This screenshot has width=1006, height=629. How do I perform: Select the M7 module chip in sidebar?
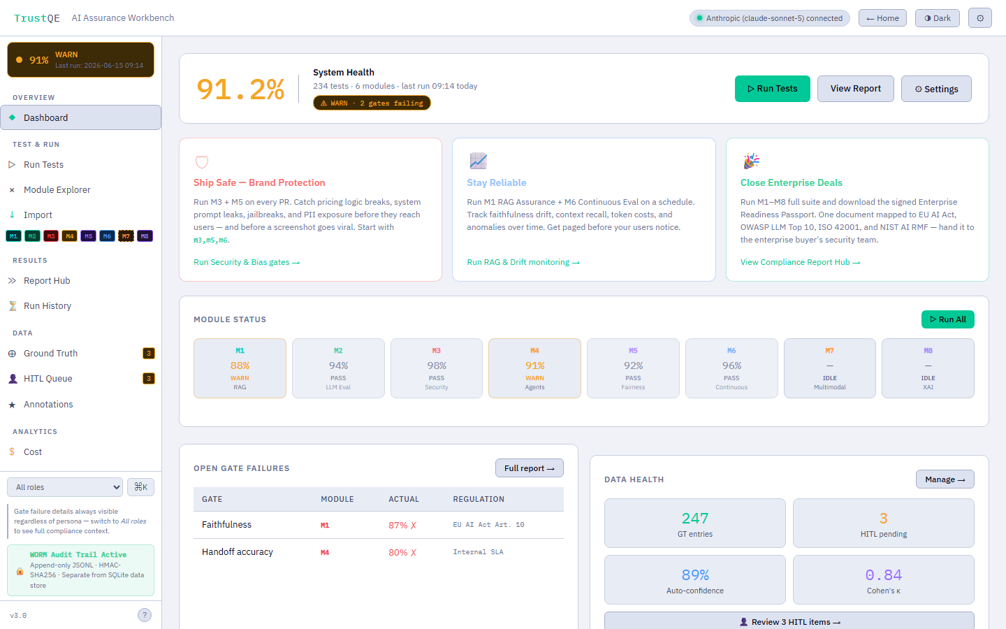tap(126, 236)
